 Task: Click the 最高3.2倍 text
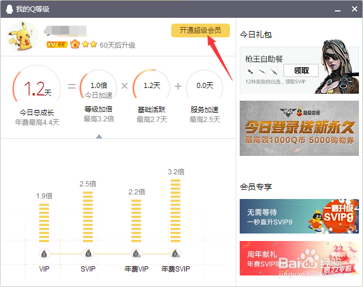(x=99, y=119)
